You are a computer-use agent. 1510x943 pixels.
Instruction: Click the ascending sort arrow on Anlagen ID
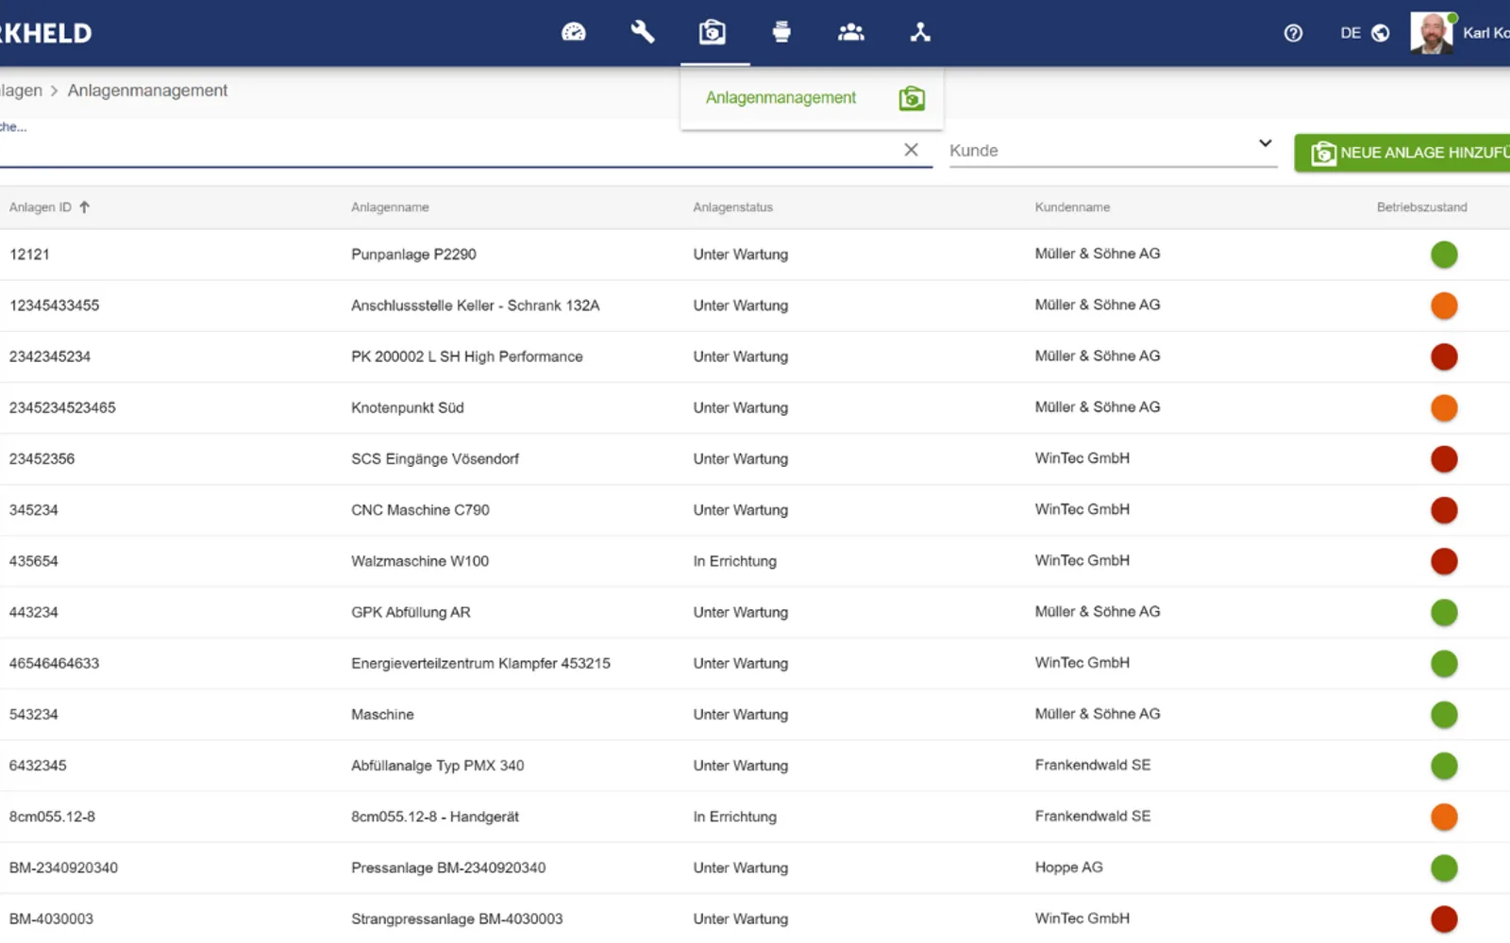point(84,207)
